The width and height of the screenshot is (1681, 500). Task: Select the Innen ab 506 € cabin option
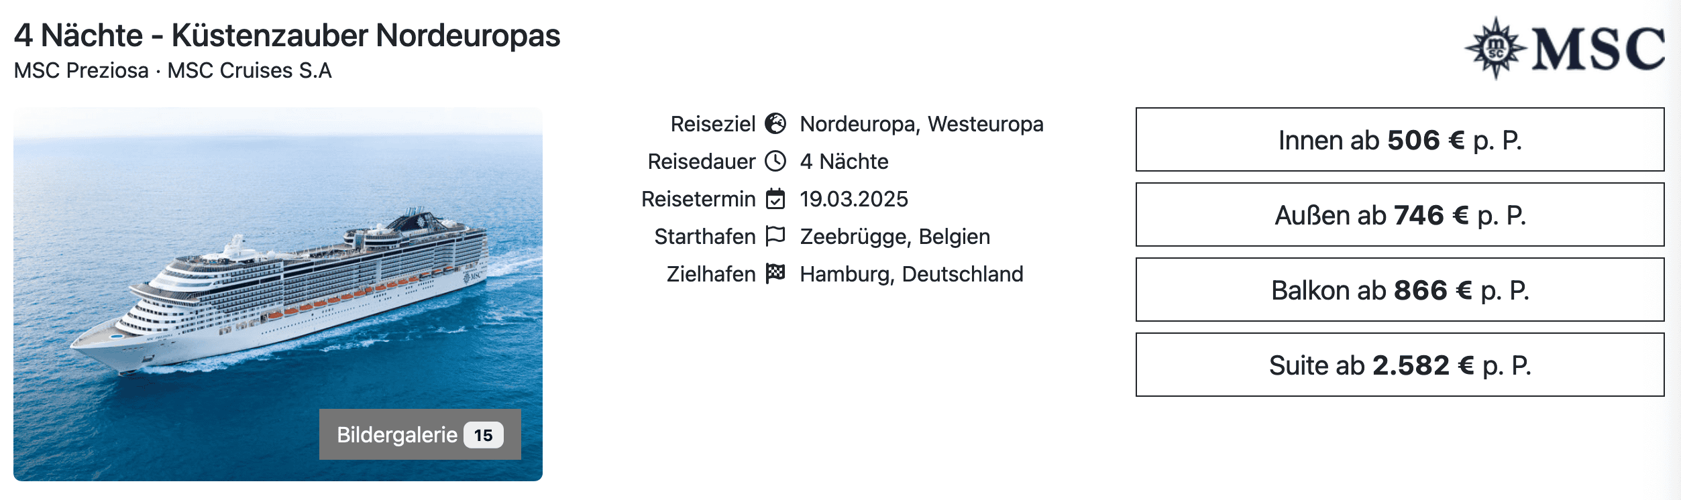coord(1399,140)
